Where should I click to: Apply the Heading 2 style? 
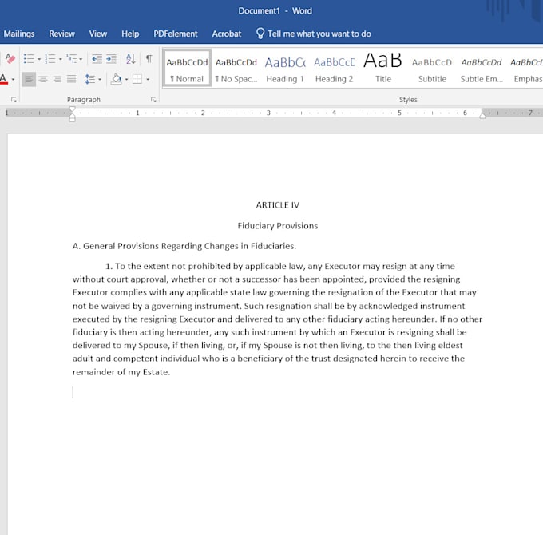(x=334, y=68)
